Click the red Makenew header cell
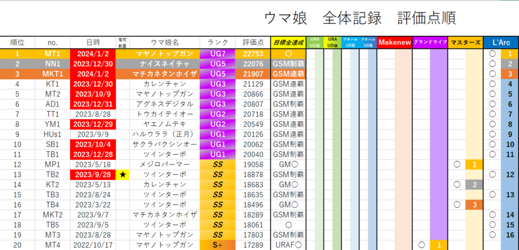The width and height of the screenshot is (519, 250). 394,43
